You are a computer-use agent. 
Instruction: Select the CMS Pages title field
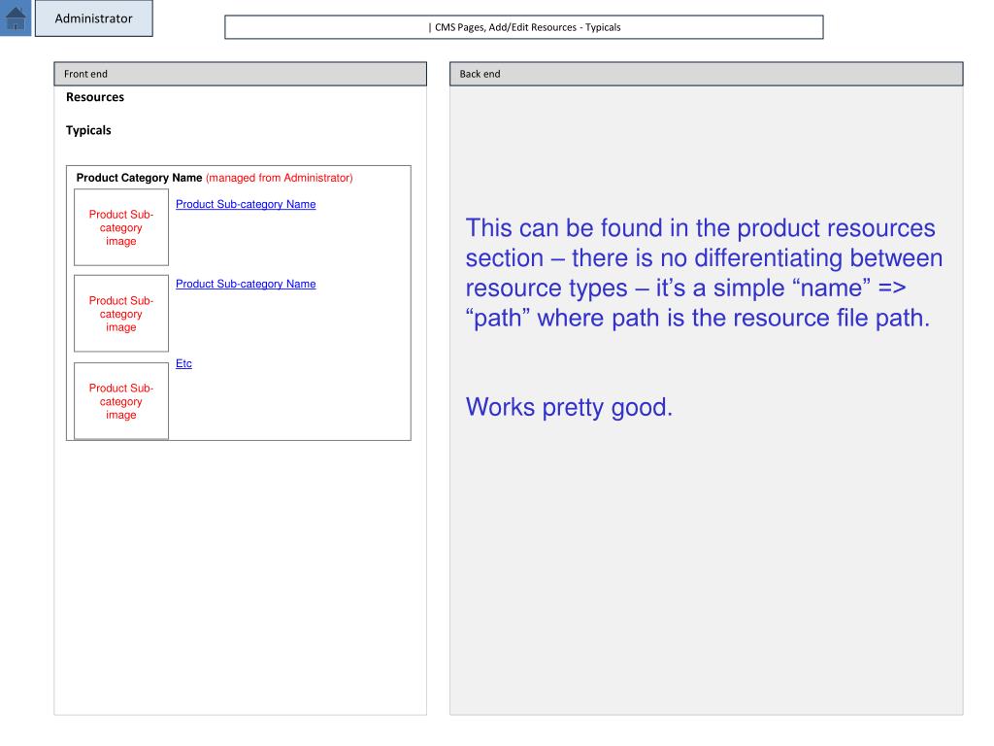[x=523, y=27]
